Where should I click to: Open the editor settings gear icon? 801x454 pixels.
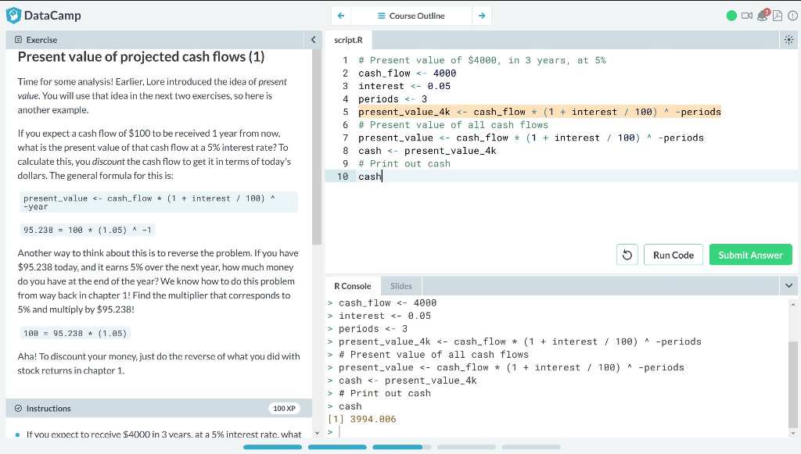coord(788,40)
